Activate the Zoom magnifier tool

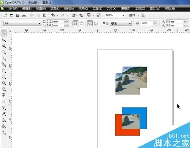click(4, 52)
